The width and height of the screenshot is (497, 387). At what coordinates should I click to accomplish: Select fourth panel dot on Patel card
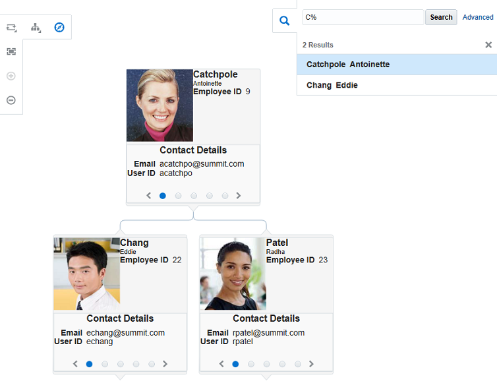point(282,364)
